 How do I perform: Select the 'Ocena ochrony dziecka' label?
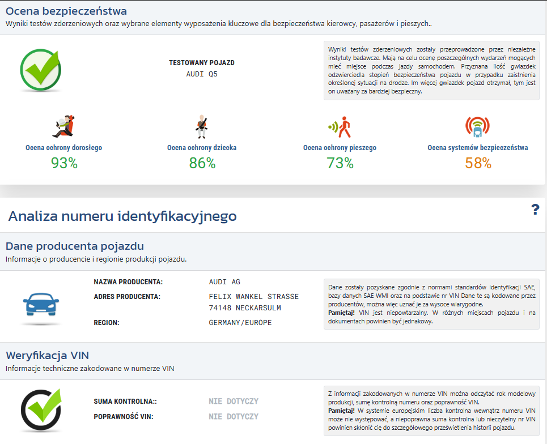(202, 148)
